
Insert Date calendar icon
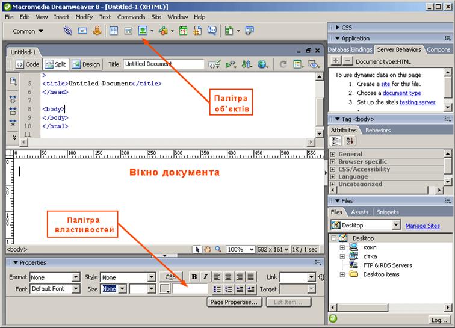click(183, 31)
